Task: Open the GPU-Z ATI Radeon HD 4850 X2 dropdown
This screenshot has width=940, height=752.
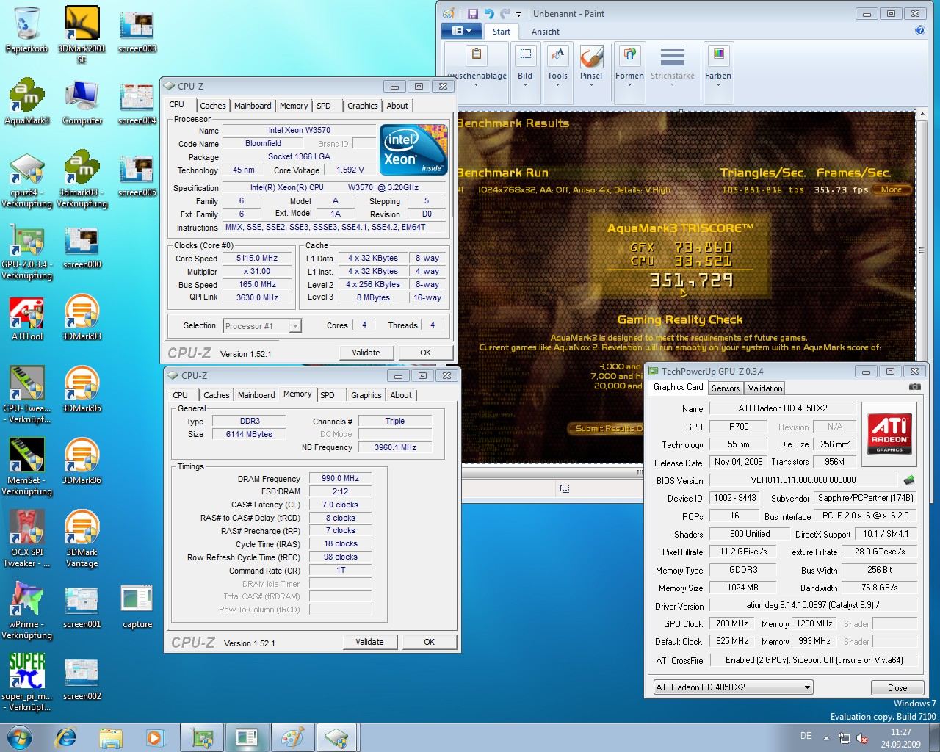Action: point(733,687)
